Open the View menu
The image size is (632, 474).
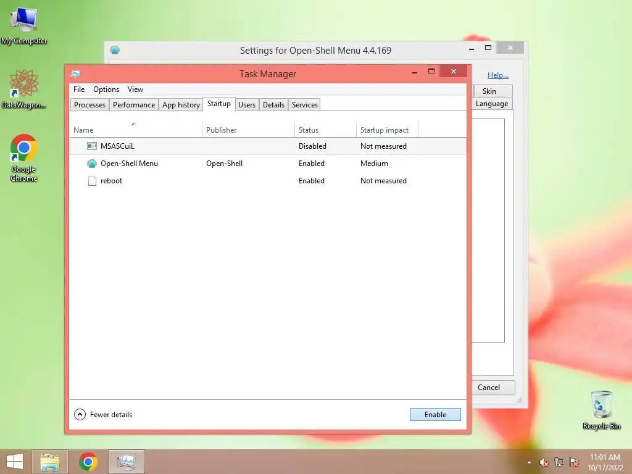[135, 89]
